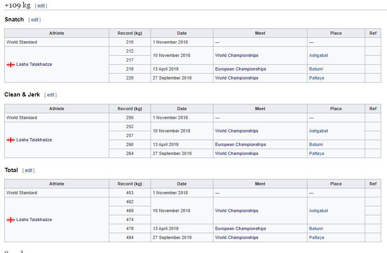Click the Georgia flag icon in Snatch table
Viewport: 387px width, 253px height.
pyautogui.click(x=11, y=65)
